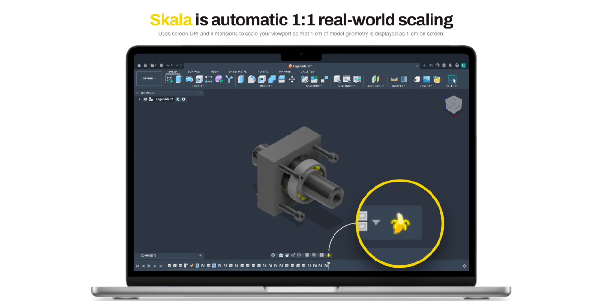Switch to the MANAGE tab
Screen dimensions: 603x301
(285, 71)
